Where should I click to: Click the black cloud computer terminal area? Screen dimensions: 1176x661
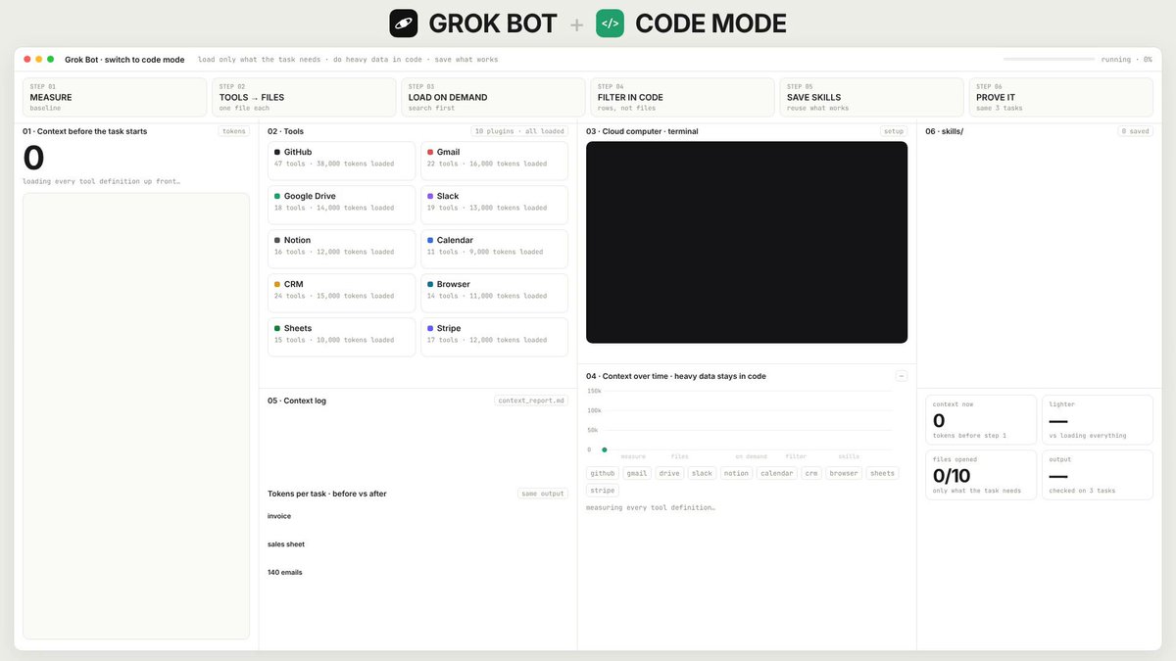tap(747, 242)
